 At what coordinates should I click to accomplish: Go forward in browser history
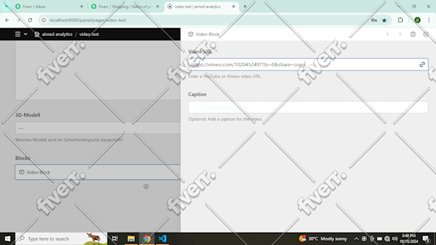point(19,20)
